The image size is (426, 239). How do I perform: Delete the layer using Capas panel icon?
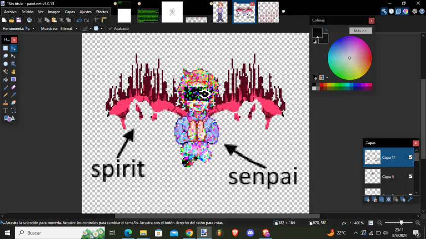[x=374, y=200]
